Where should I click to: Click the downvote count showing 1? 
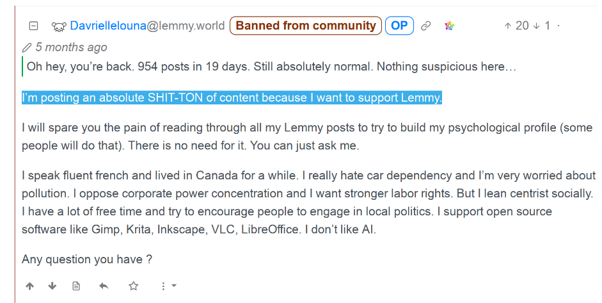[543, 26]
